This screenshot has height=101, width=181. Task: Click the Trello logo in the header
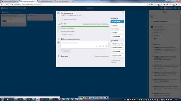pyautogui.click(x=90, y=8)
